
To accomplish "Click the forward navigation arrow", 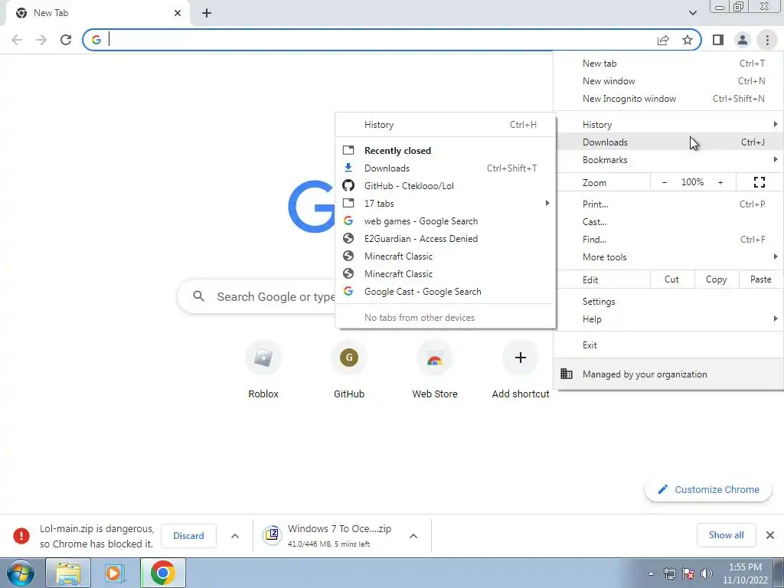I will pos(41,40).
